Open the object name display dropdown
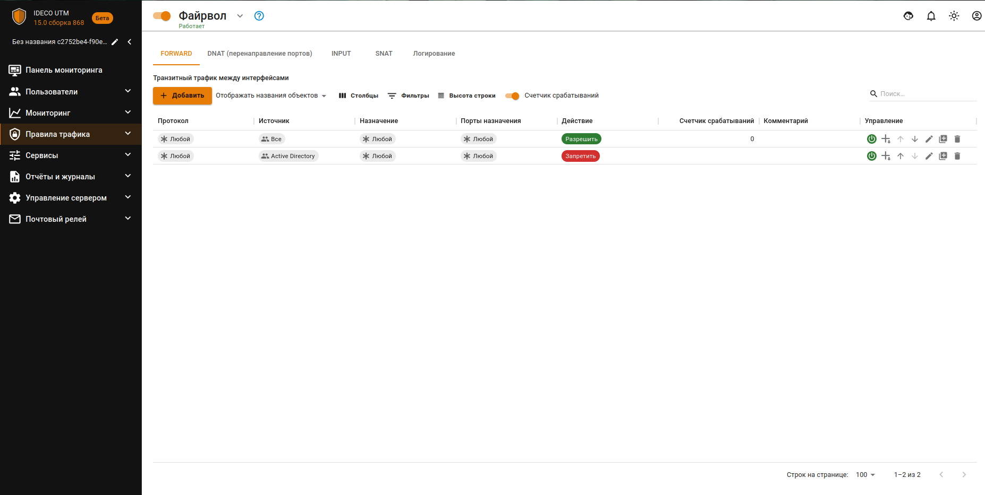Viewport: 985px width, 495px height. click(271, 96)
